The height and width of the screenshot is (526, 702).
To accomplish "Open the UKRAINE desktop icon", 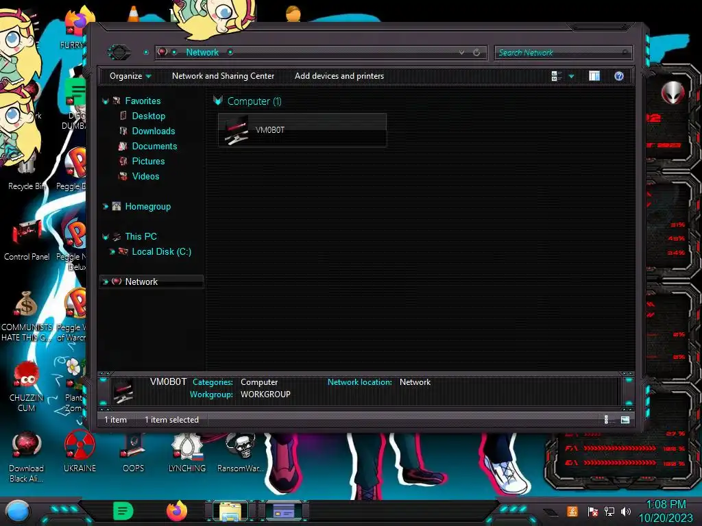I will coord(80,452).
